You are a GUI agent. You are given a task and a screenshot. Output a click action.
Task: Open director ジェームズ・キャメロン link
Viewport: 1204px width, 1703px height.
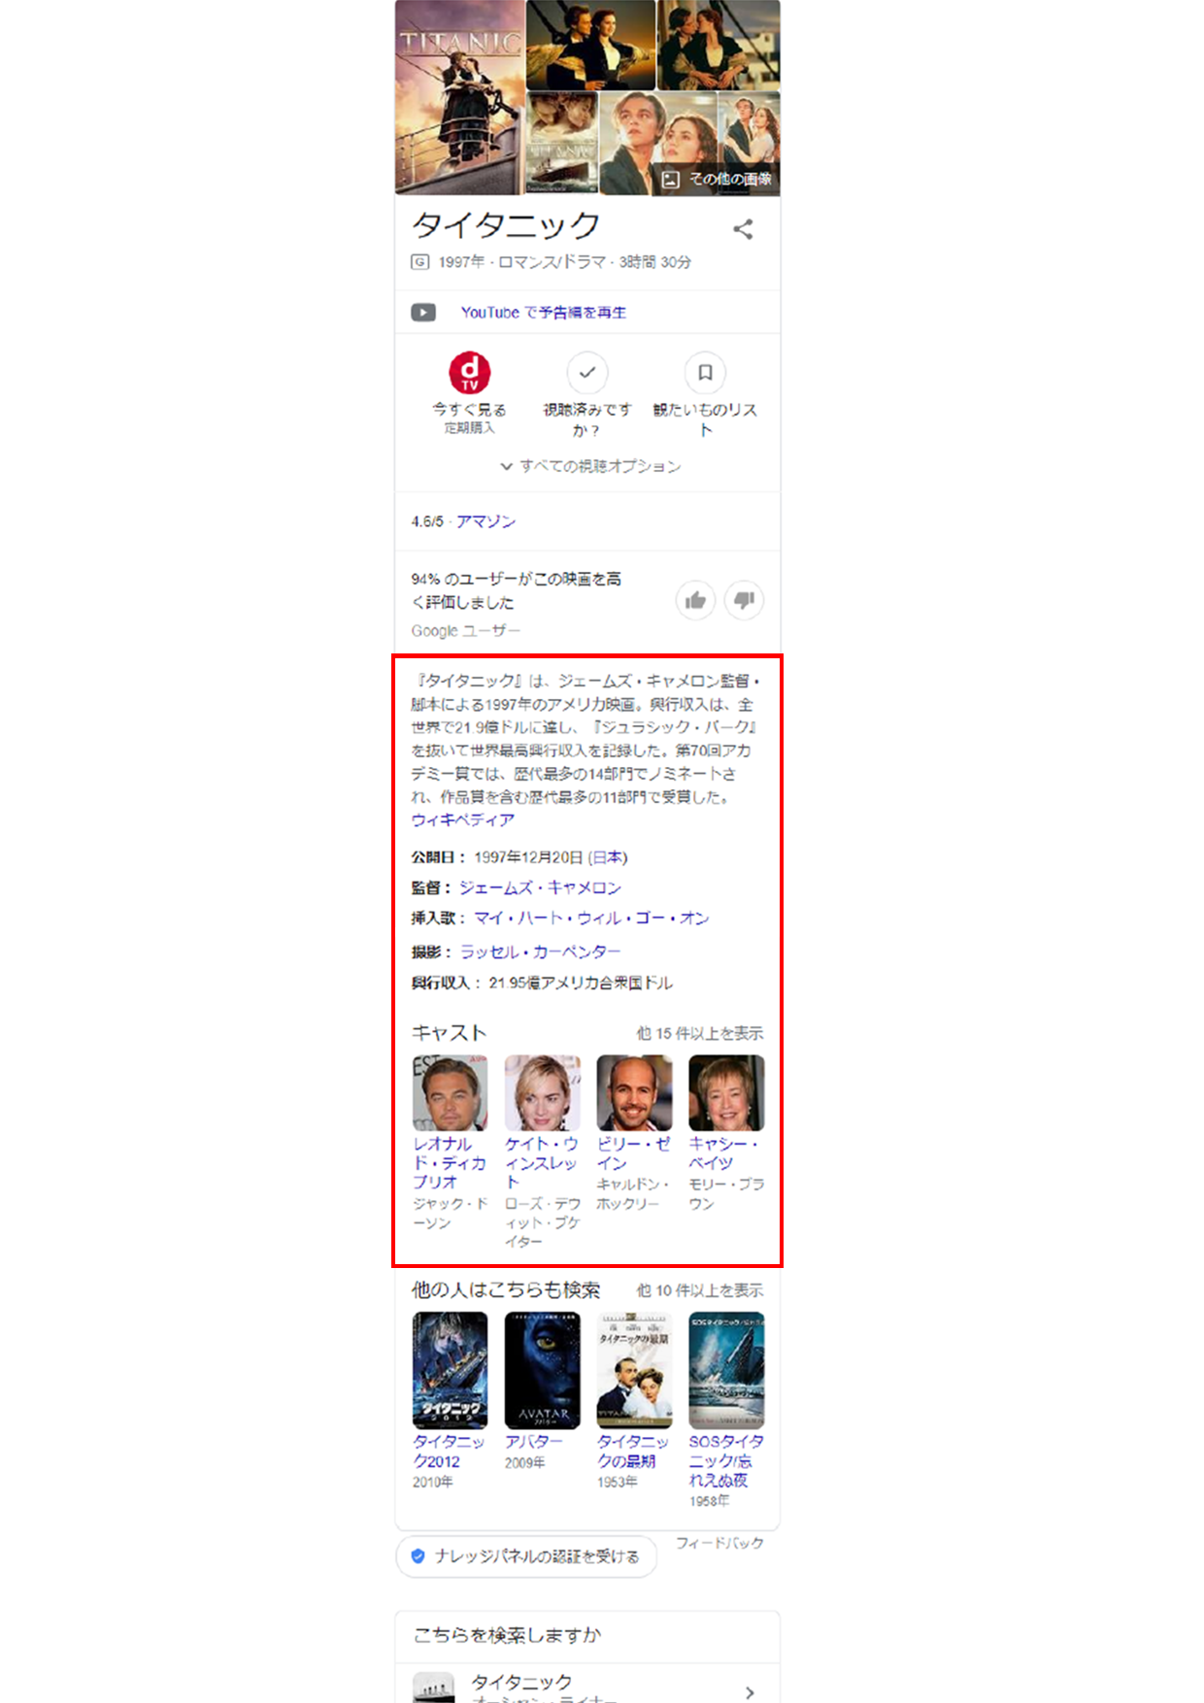point(540,887)
